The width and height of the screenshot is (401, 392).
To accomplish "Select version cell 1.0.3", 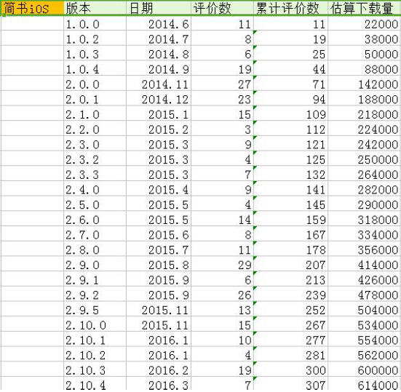I will coord(95,54).
